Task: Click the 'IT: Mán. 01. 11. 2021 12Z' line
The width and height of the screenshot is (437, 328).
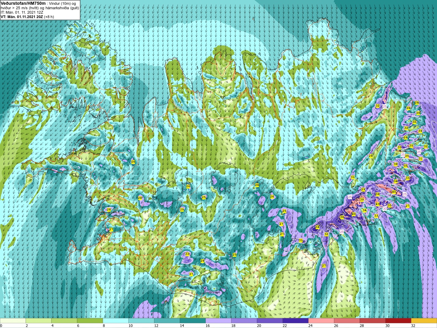Action: pyautogui.click(x=22, y=12)
